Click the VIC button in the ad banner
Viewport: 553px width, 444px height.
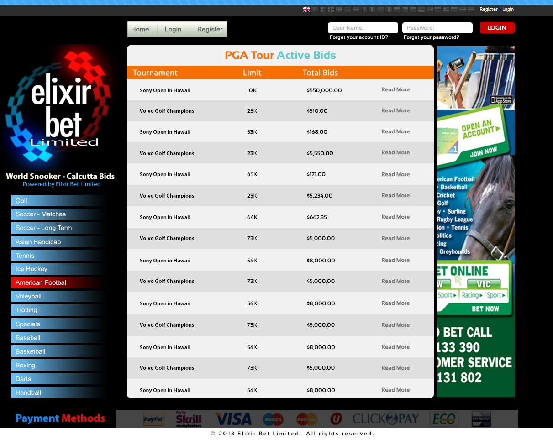point(484,284)
